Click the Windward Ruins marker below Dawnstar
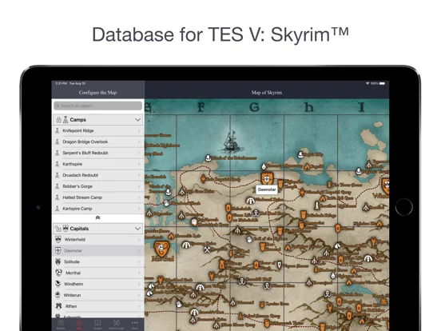441x331 pixels. click(250, 200)
